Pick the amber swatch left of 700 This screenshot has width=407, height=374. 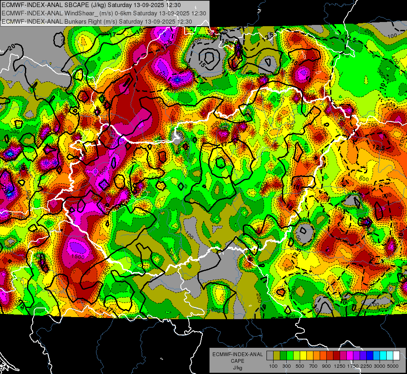pos(310,355)
